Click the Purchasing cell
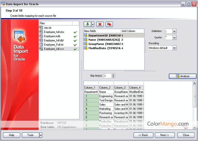198x141 pixels. (x=106, y=113)
